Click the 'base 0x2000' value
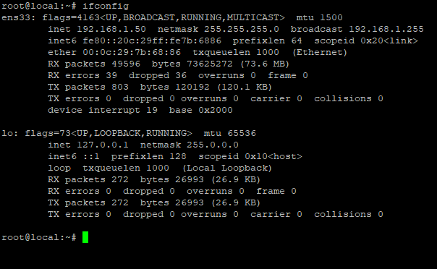437x269 pixels. 200,110
